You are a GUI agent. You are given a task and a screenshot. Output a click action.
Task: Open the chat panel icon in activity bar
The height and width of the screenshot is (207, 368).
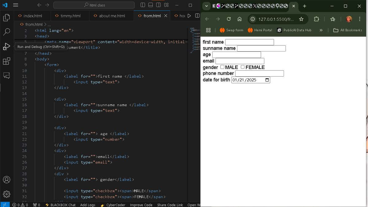click(x=7, y=75)
